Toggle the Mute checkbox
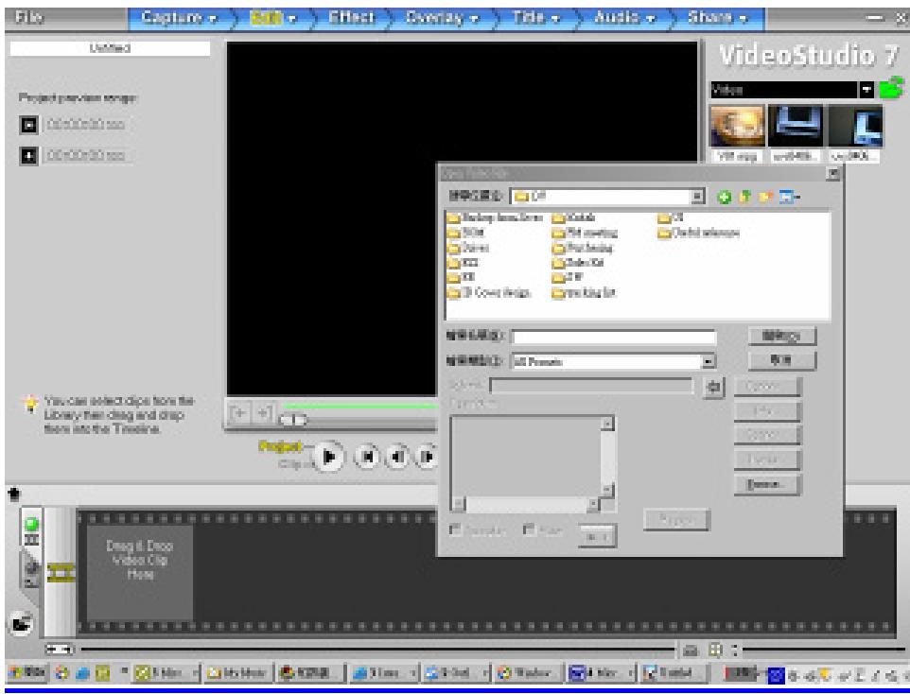The width and height of the screenshot is (910, 694). pyautogui.click(x=529, y=529)
